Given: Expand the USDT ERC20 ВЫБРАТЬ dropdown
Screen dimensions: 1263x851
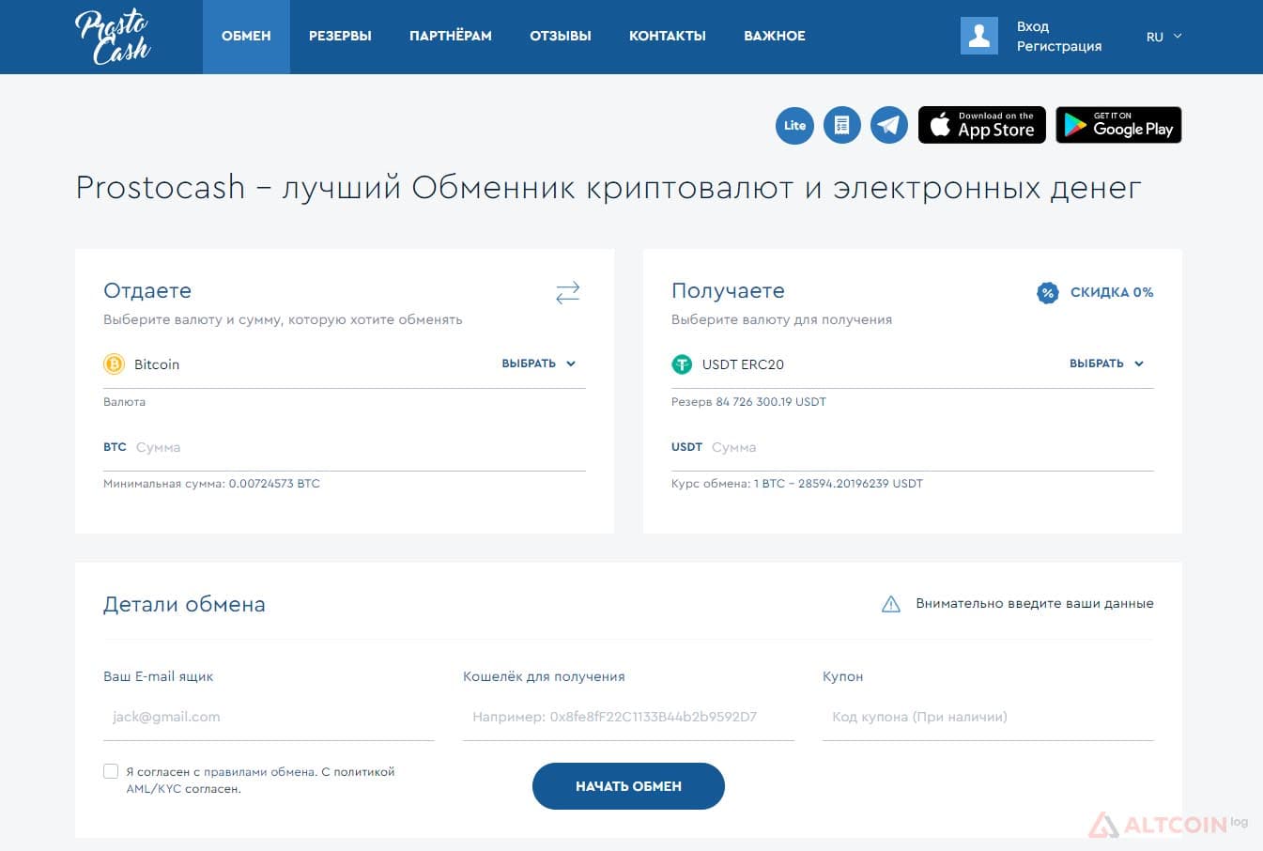Looking at the screenshot, I should pyautogui.click(x=1107, y=364).
